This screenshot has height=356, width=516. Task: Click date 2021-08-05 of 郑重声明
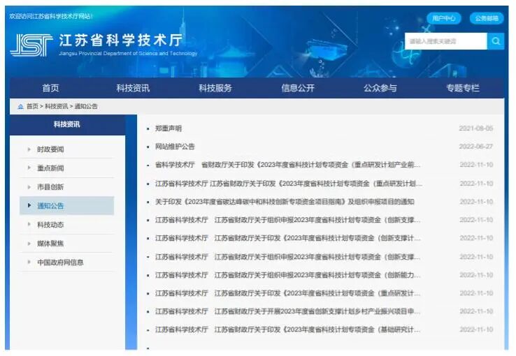(476, 128)
